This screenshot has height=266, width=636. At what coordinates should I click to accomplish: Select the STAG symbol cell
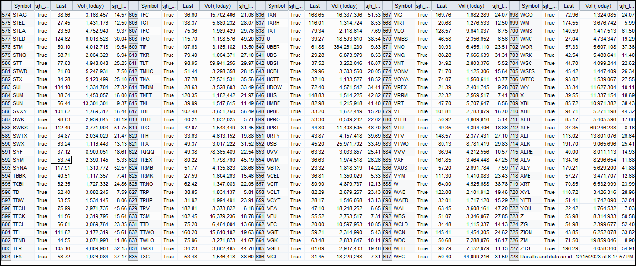pyautogui.click(x=22, y=15)
